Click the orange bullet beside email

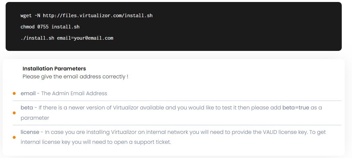tap(14, 93)
